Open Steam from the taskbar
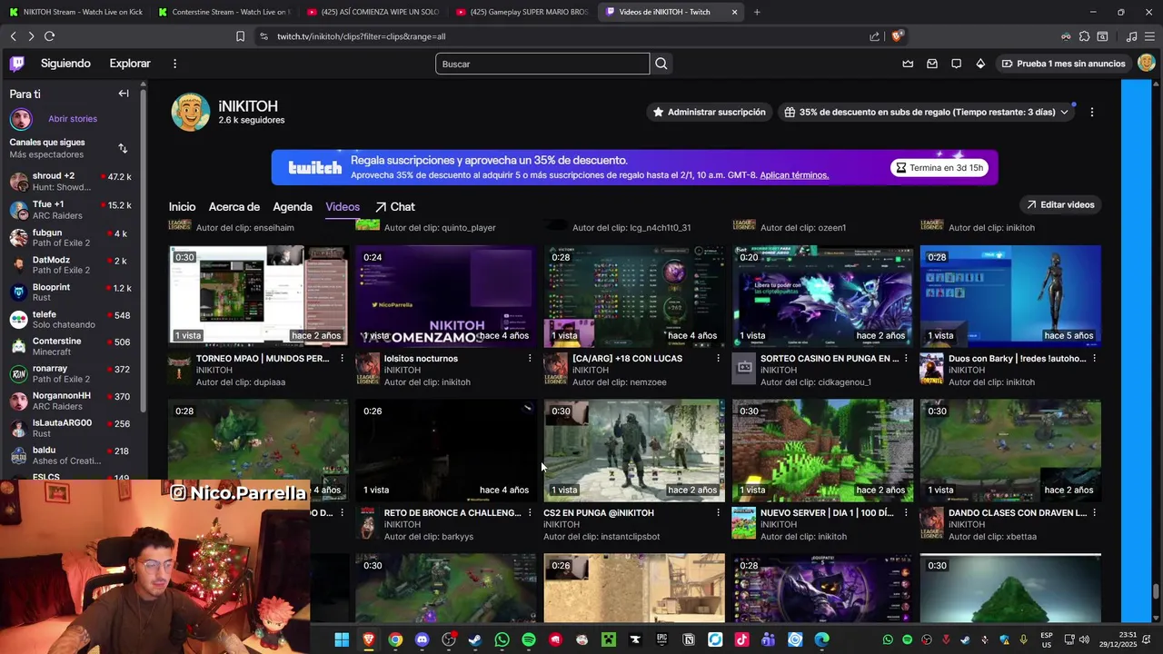Screen dimensions: 1163x654 point(475,639)
